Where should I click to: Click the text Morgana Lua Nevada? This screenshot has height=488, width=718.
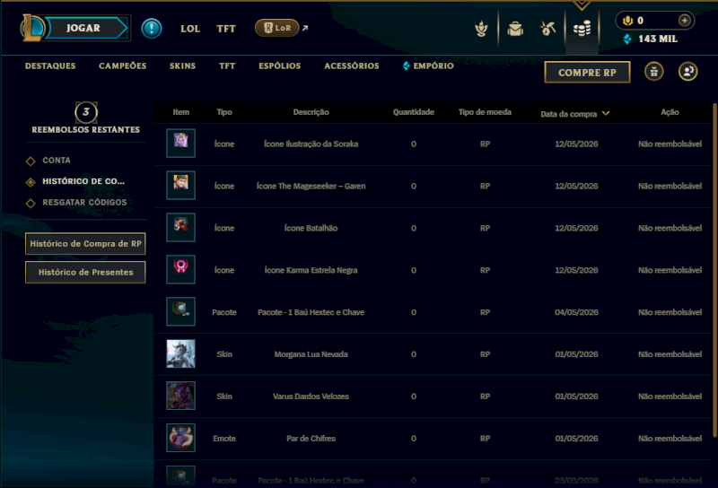pyautogui.click(x=311, y=354)
